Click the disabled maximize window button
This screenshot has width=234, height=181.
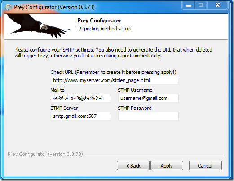(201, 5)
